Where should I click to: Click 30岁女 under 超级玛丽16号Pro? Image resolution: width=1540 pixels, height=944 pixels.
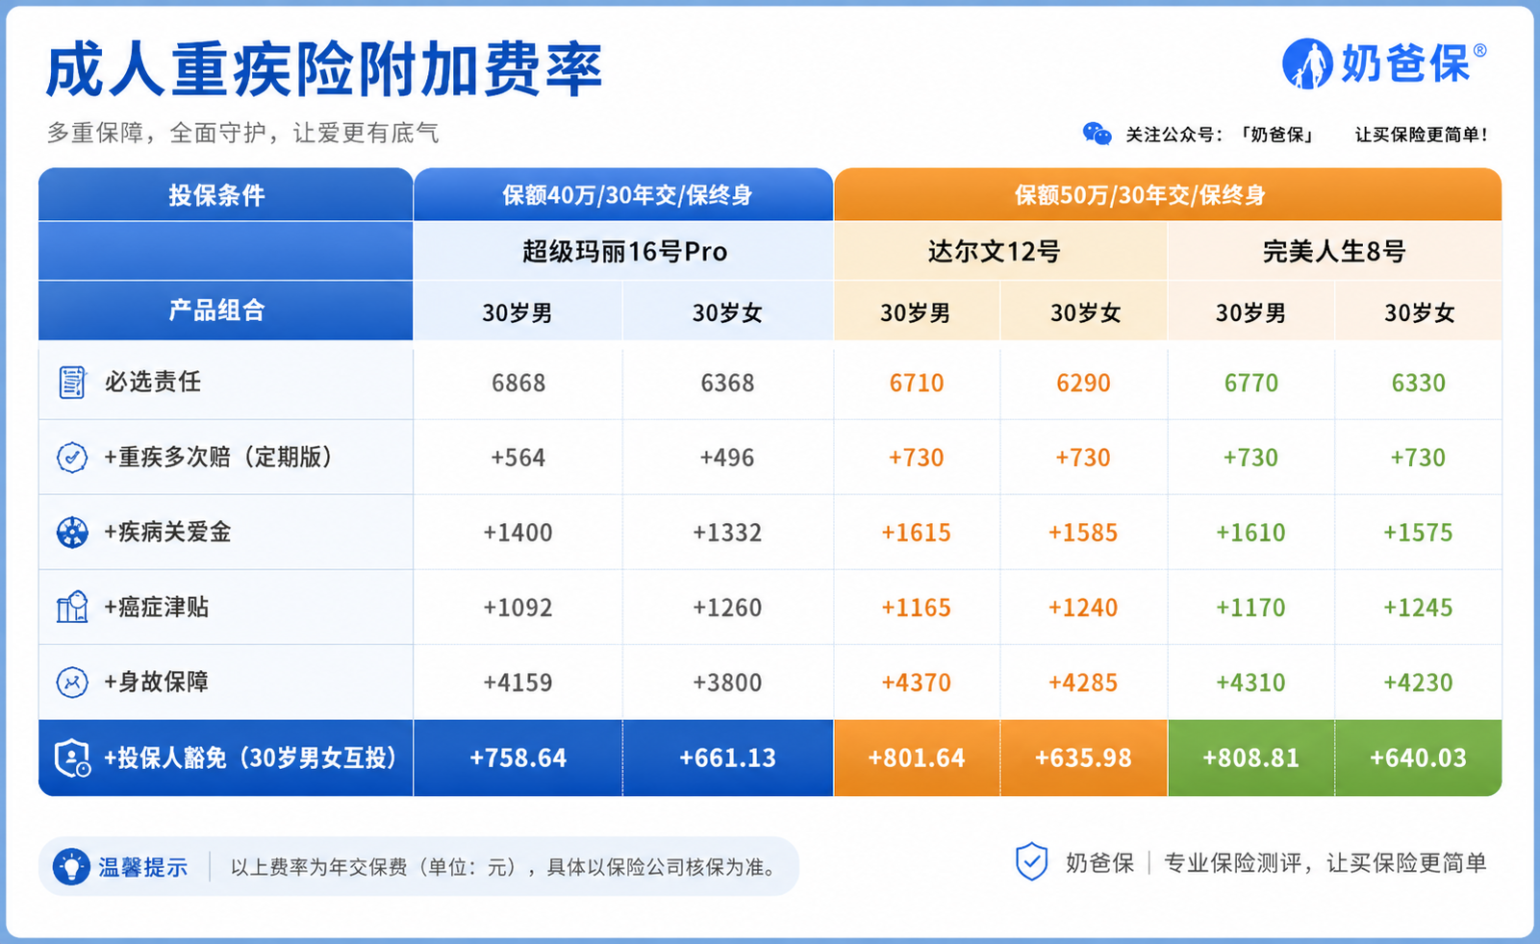click(728, 312)
